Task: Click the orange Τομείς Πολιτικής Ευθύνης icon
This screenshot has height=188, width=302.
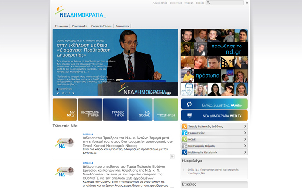Action: coord(185,126)
